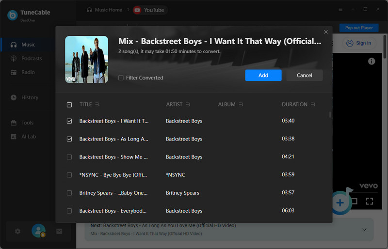Toggle the select-all checkbox in header

click(69, 105)
